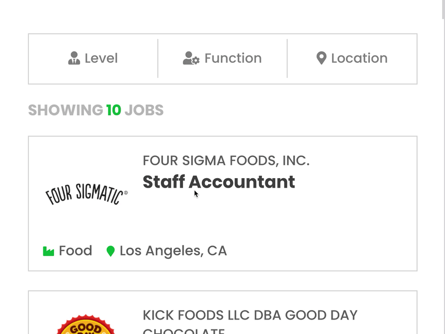Click the FOUR SIGMA FOODS, INC. company name
The width and height of the screenshot is (445, 334).
[x=226, y=160]
